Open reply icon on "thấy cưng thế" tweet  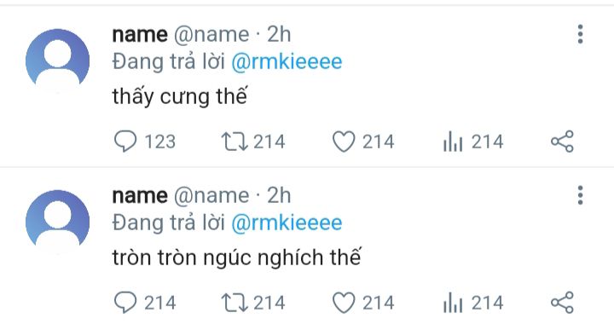(125, 142)
